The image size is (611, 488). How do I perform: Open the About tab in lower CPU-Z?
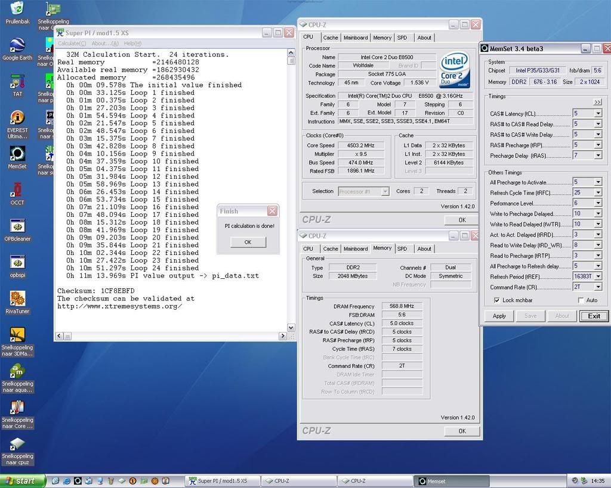coord(424,248)
